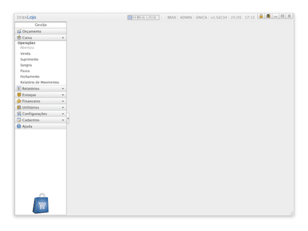Click the Financeiro icon in the sidebar
This screenshot has width=308, height=231.
point(19,101)
